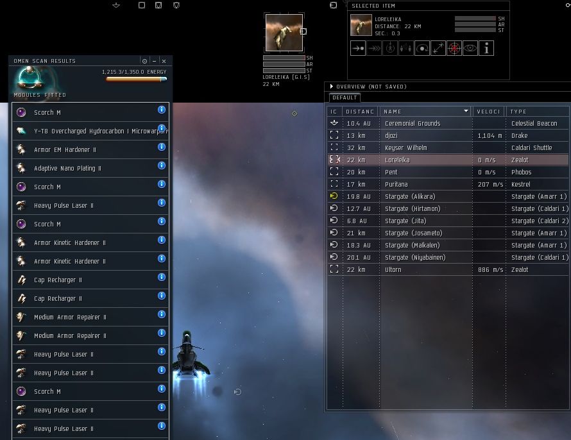Select Ultorn's Zealot in the overview
Image resolution: width=571 pixels, height=440 pixels.
pos(448,269)
